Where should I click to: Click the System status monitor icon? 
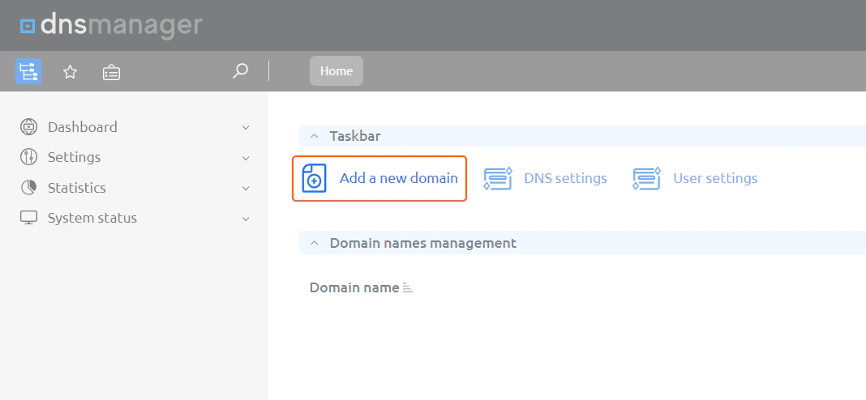coord(28,218)
